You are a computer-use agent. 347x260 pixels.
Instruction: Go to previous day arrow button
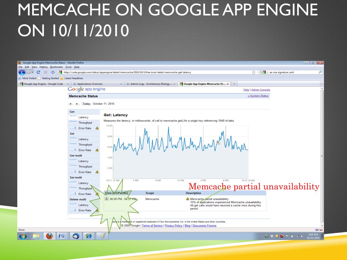tap(70, 104)
